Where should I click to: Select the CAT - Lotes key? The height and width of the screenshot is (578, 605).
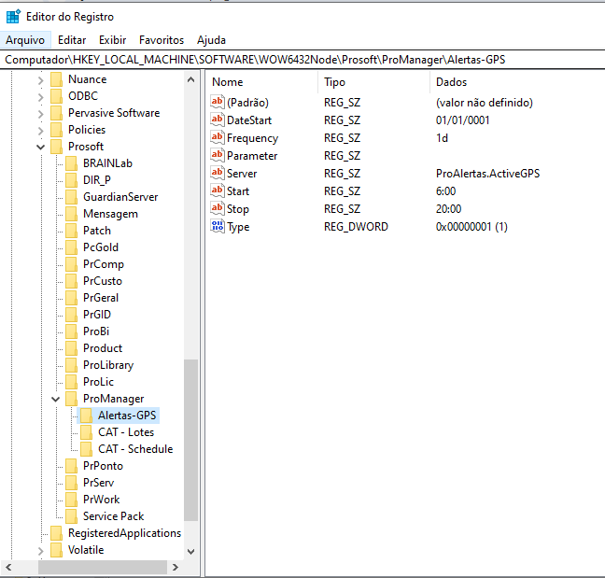click(126, 432)
